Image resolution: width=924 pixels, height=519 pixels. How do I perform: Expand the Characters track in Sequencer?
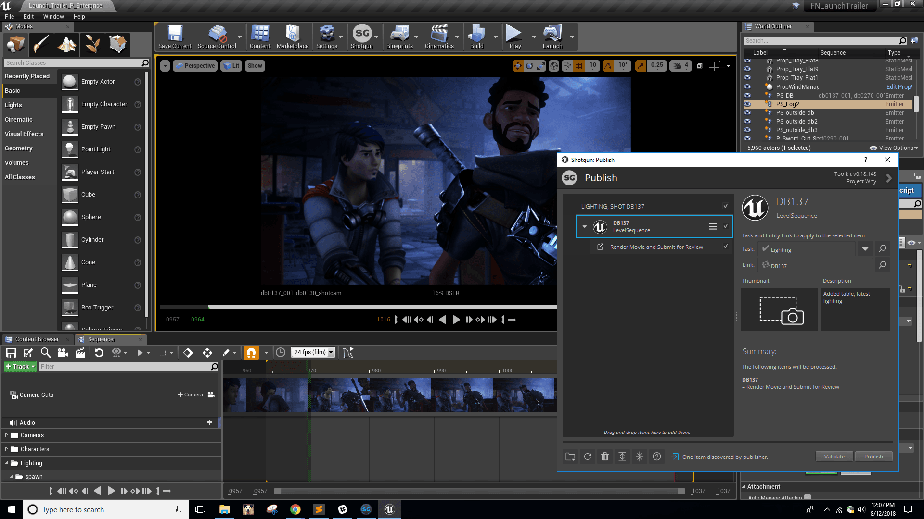(6, 449)
